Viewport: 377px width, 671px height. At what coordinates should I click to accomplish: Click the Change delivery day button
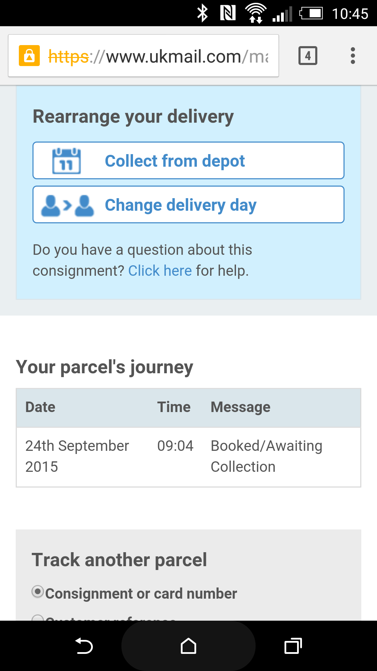(188, 204)
